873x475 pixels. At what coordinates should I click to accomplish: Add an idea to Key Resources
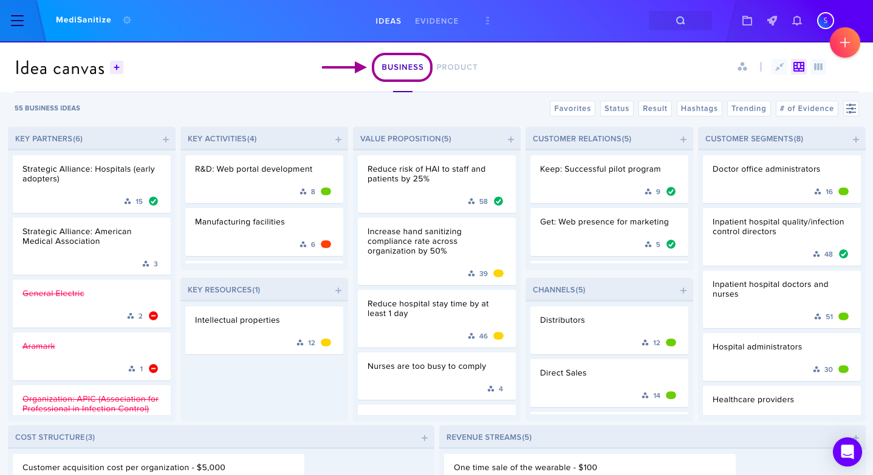(338, 291)
